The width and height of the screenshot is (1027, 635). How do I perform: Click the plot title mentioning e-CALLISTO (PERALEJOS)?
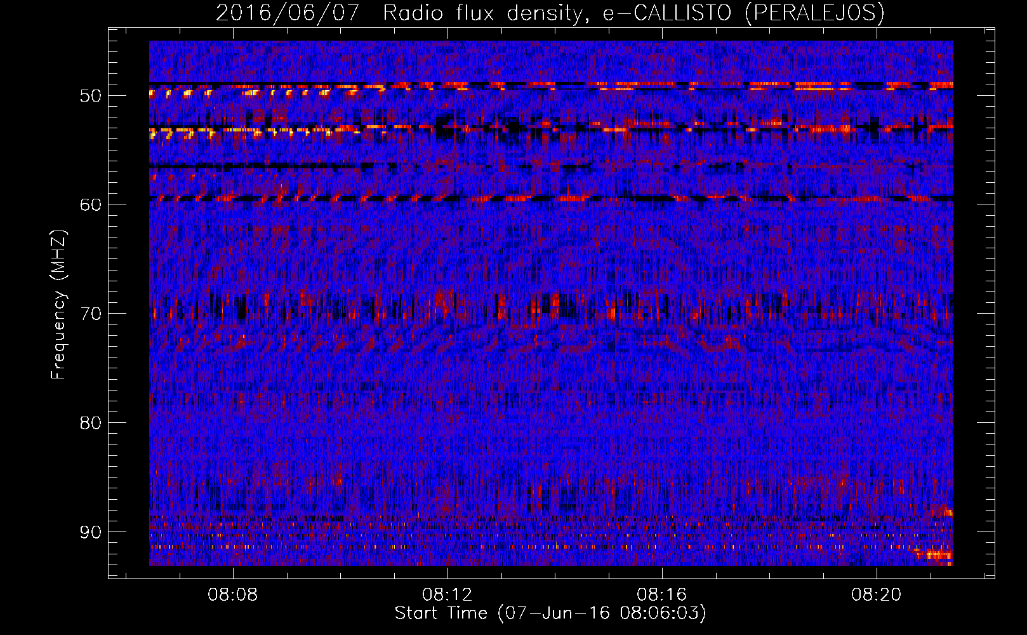click(550, 13)
